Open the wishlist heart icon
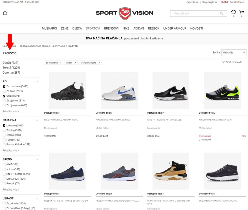Screen dimensions: 248x210 click(234, 12)
